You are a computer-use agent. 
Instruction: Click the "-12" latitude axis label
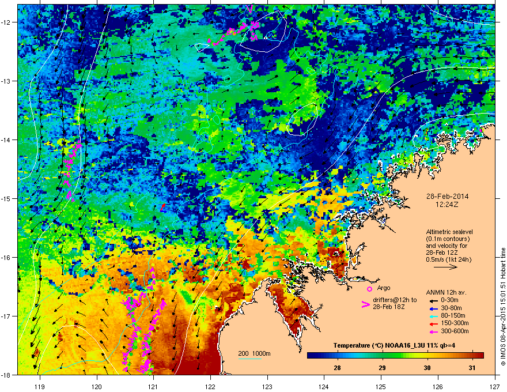coord(6,22)
